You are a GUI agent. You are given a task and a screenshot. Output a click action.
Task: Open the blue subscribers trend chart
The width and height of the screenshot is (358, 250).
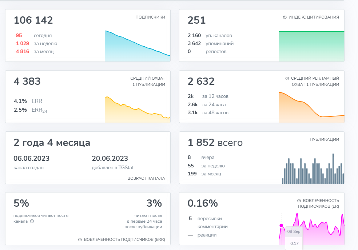137,46
